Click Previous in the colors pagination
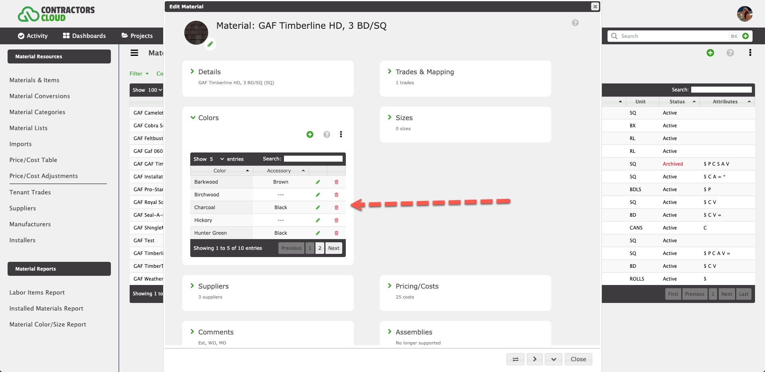This screenshot has width=765, height=372. [x=291, y=248]
